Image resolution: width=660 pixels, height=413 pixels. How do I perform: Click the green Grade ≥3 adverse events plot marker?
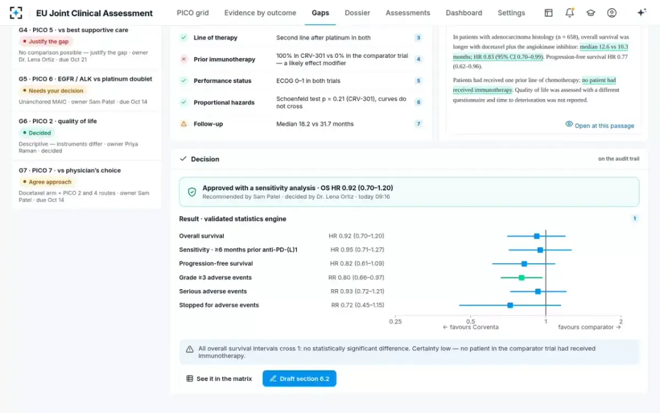[x=521, y=278]
